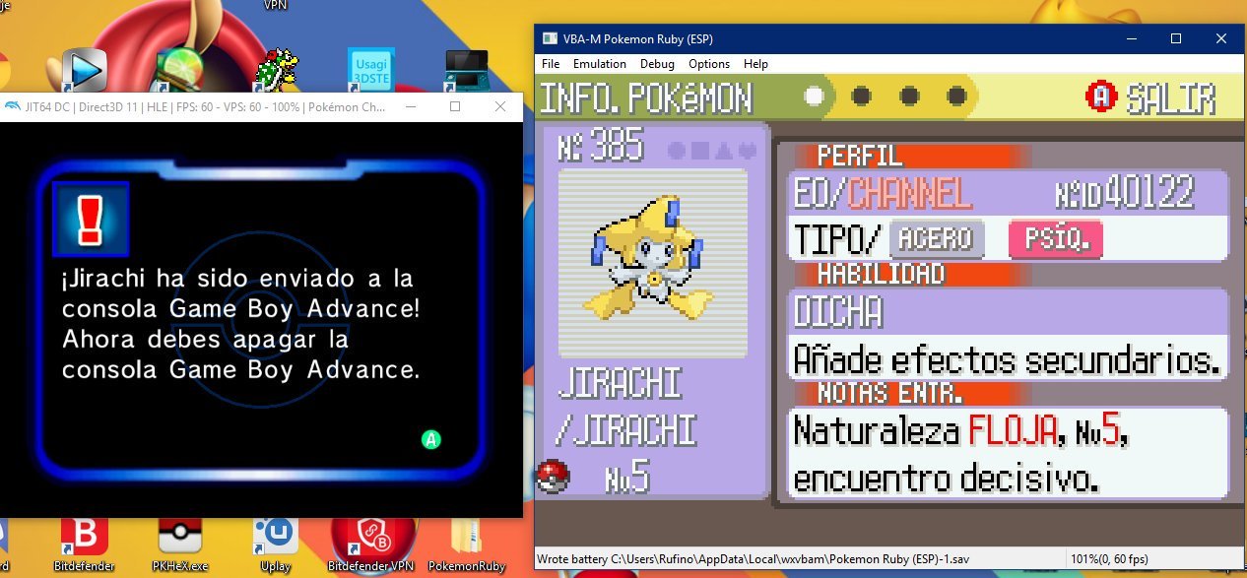
Task: Open the lime slice desktop shortcut icon
Action: pyautogui.click(x=180, y=70)
